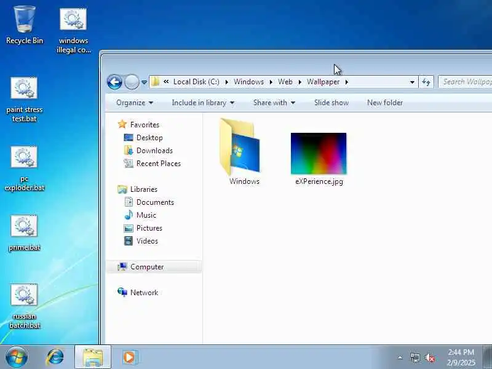Screen dimensions: 492x369
Task: Click the Slide show button
Action: 331,103
